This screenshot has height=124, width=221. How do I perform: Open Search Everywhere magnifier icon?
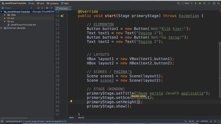click(219, 3)
